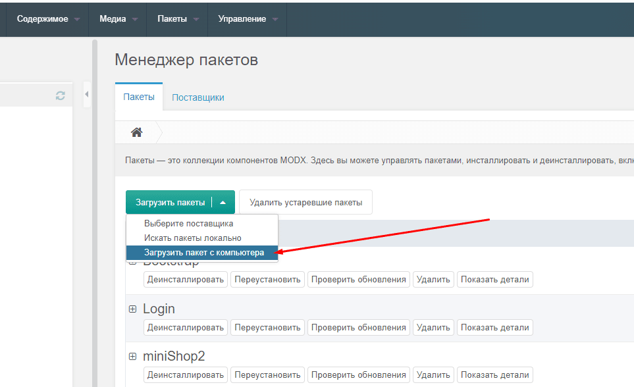Switch to the Поставщики tab
This screenshot has height=387, width=634.
click(198, 97)
